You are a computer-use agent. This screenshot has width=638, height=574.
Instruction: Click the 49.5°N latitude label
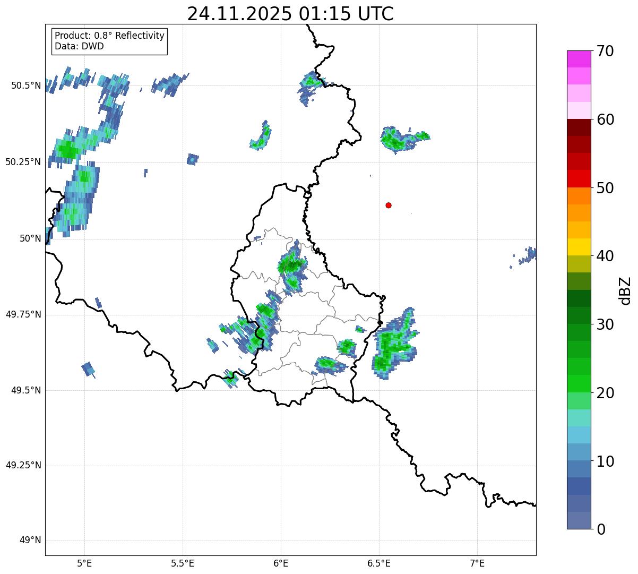click(26, 390)
